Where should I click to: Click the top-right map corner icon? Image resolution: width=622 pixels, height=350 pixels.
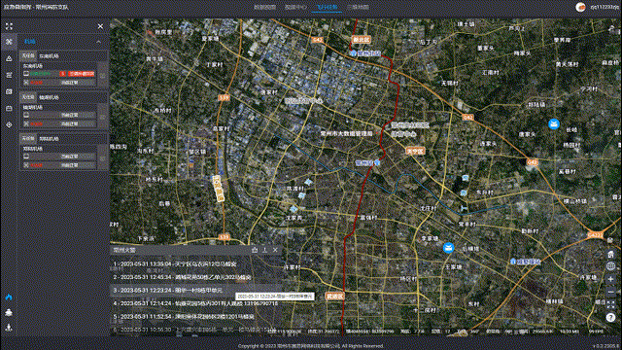click(611, 28)
